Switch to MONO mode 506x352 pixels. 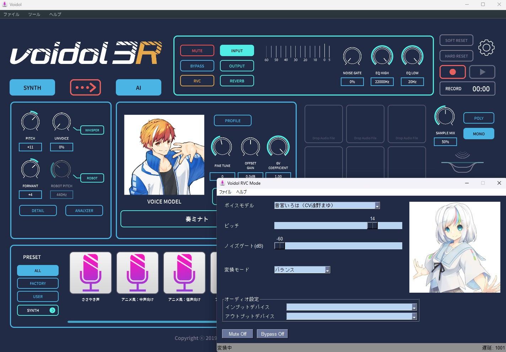tap(479, 134)
